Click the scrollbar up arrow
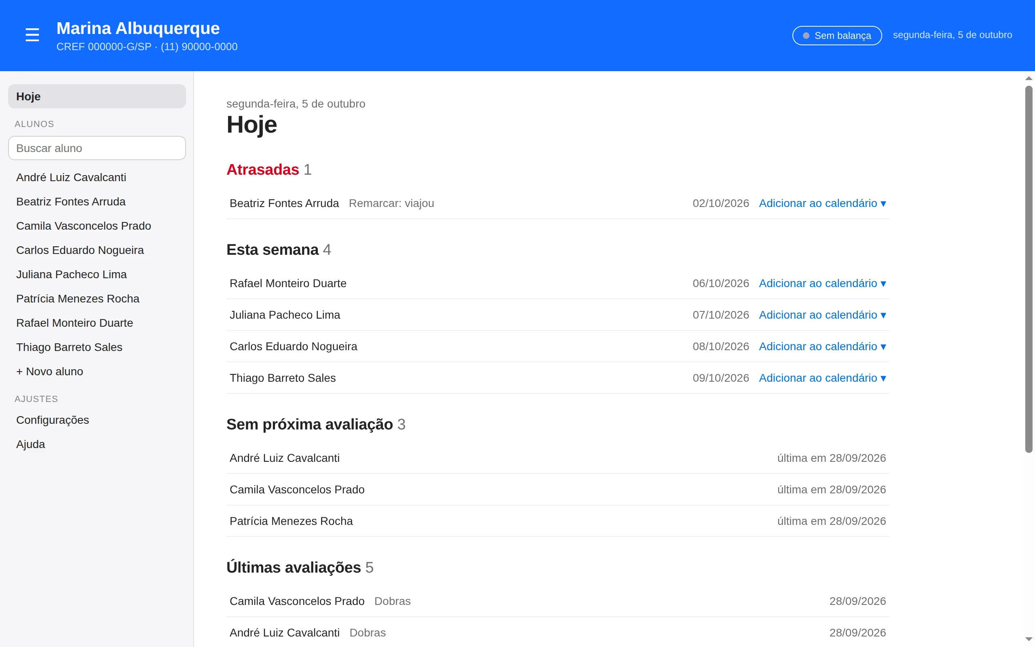The image size is (1035, 647). pyautogui.click(x=1029, y=78)
